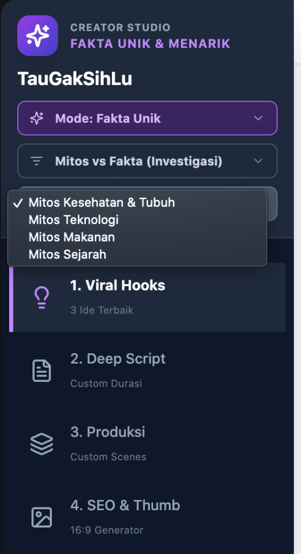Open the Mitos vs Fakta (Investigasi) chevron
Screen dimensions: 301x554
pos(258,161)
